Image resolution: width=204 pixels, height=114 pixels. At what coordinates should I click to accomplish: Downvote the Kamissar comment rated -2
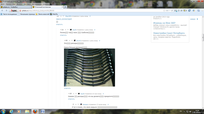click(78, 104)
